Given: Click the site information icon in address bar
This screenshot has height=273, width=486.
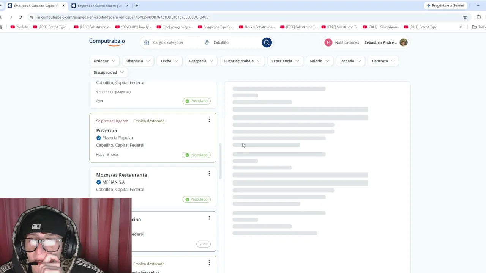Looking at the screenshot, I should coord(32,17).
